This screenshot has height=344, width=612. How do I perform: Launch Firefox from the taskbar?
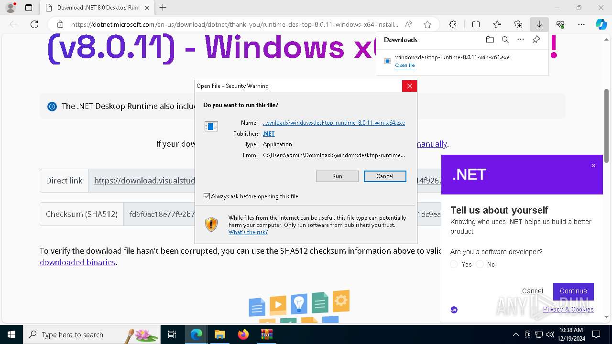tap(243, 334)
